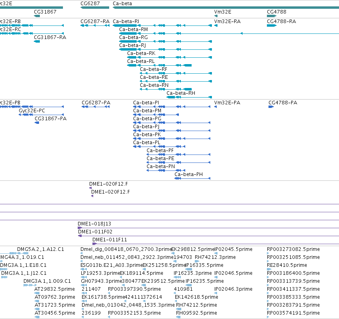Click the EST label 211407
The width and height of the screenshot is (339, 319).
click(91, 289)
